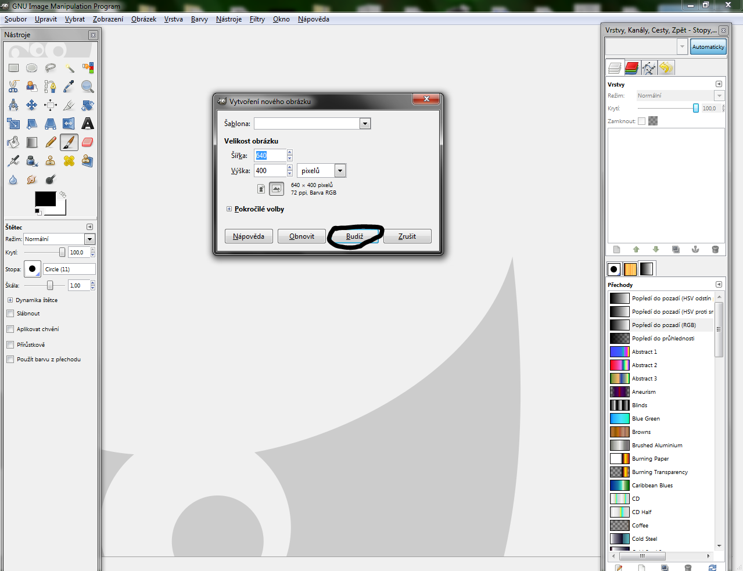Click the black foreground color swatch
Screen dimensions: 743x571
(x=45, y=199)
